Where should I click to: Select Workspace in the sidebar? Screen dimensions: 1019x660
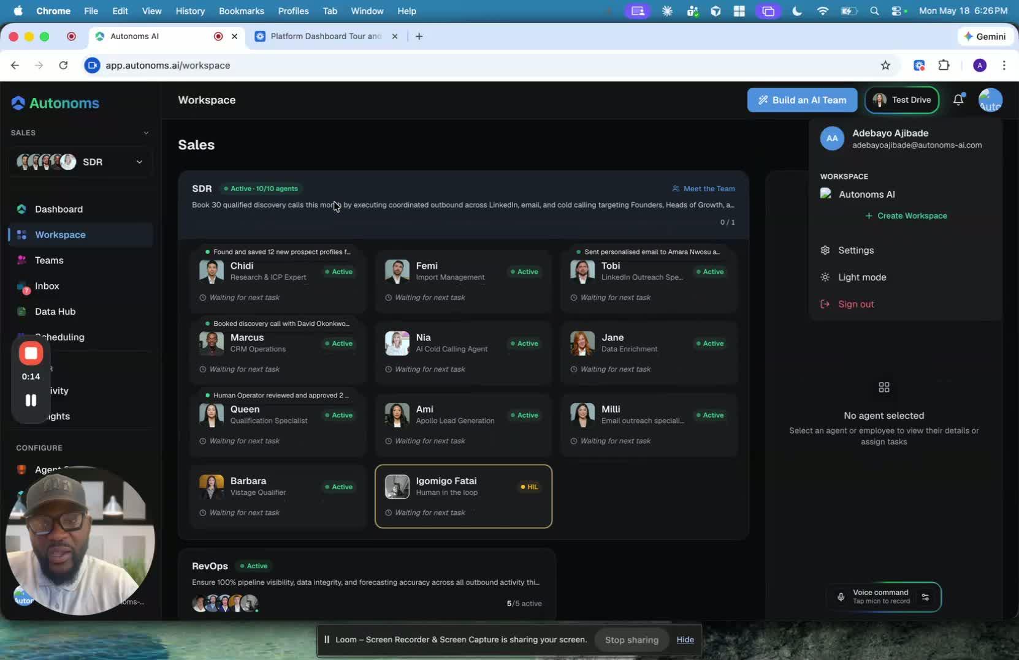pos(80,235)
